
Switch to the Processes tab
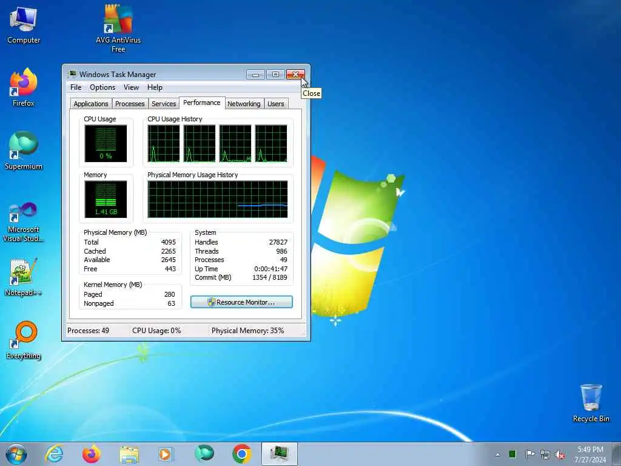[130, 104]
